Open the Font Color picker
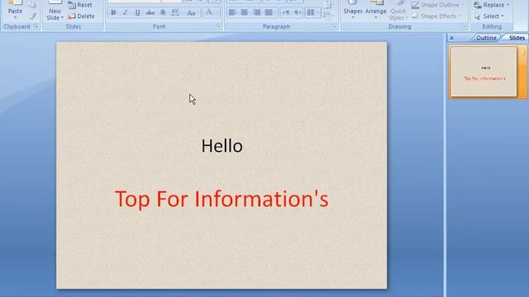 click(211, 13)
